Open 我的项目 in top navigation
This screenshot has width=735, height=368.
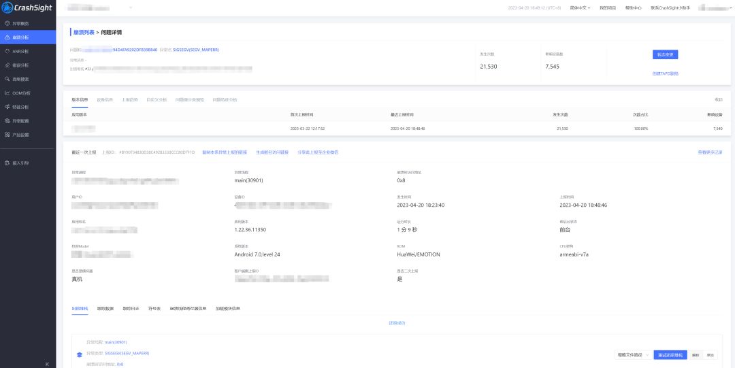pyautogui.click(x=608, y=8)
